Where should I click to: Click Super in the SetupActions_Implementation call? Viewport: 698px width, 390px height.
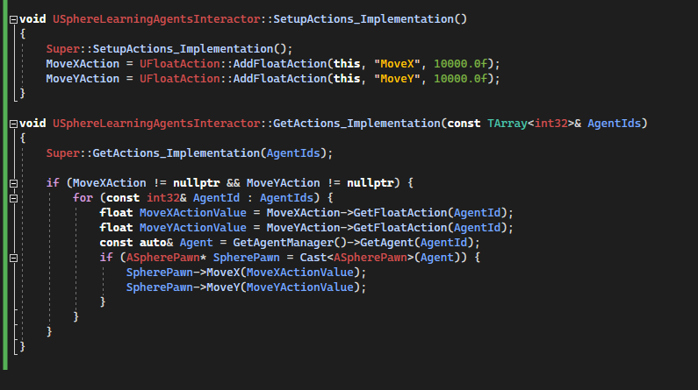pos(62,49)
